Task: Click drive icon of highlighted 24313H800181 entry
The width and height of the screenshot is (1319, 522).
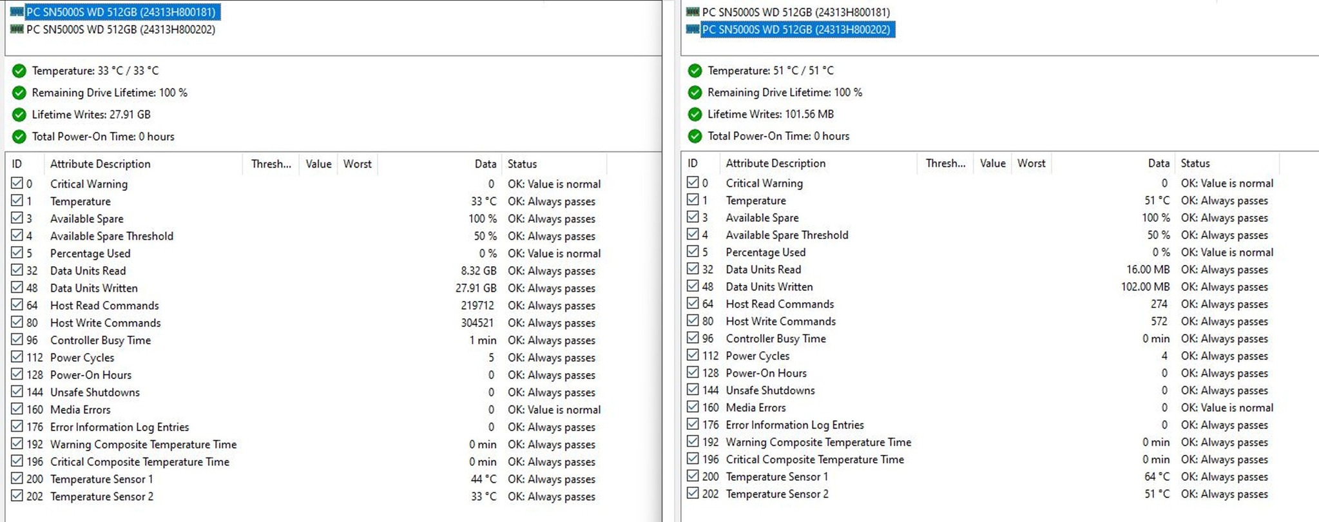Action: (x=17, y=12)
